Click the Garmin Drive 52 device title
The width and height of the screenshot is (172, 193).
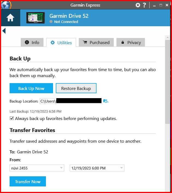pos(69,16)
